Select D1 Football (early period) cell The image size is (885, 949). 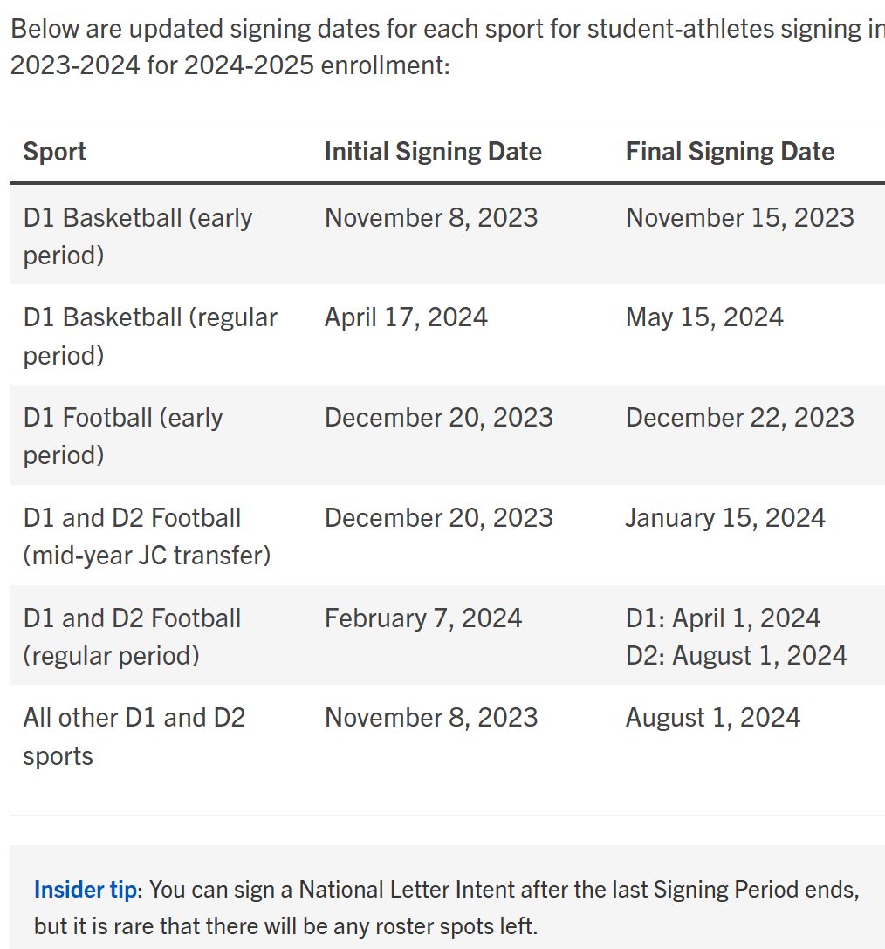pos(123,436)
